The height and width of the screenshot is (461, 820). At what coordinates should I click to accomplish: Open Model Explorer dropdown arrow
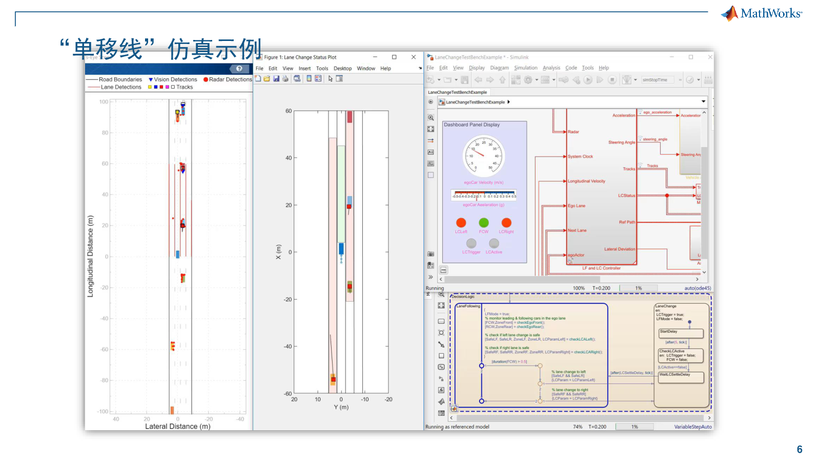point(554,80)
